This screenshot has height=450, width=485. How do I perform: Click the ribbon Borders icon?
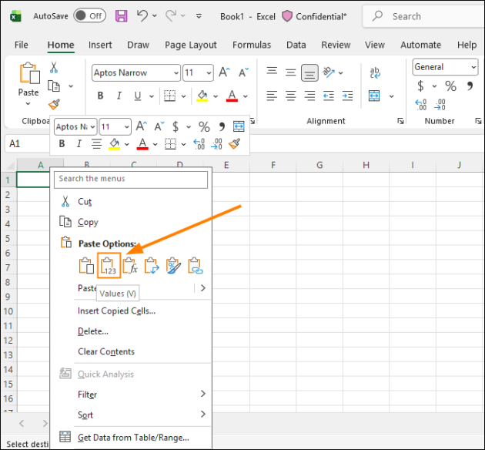170,96
